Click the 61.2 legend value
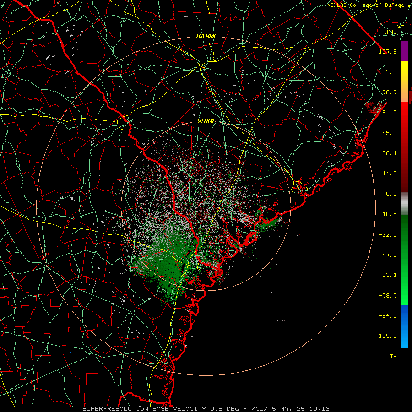Viewport: 412px width, 412px height. click(x=390, y=113)
